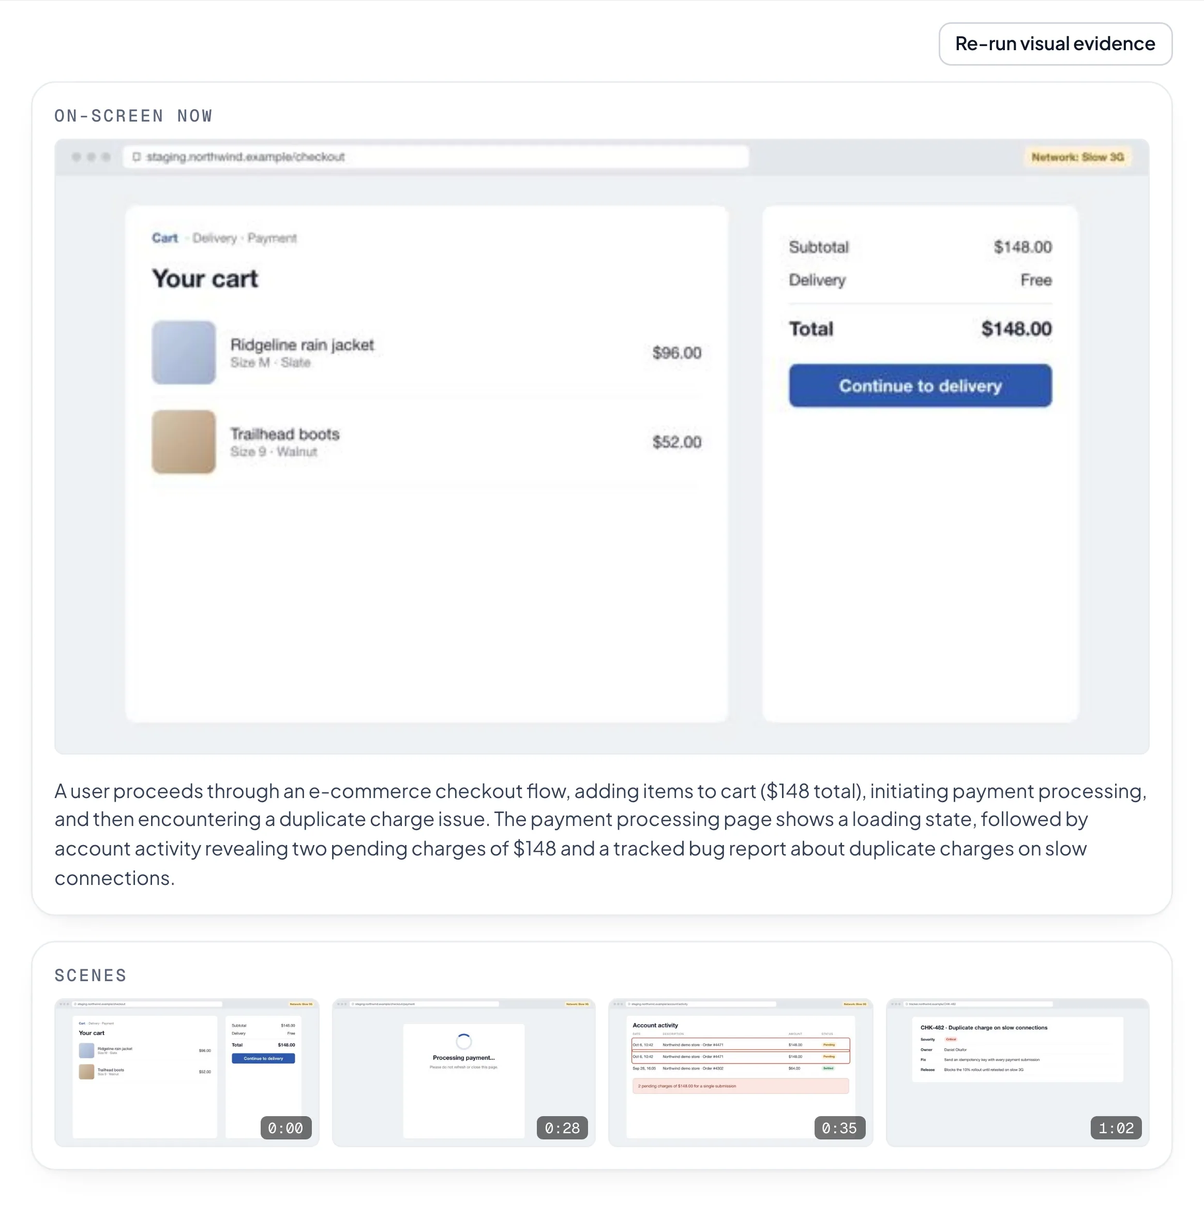Click the Network: Slow 3G badge
The image size is (1204, 1232).
[1077, 157]
